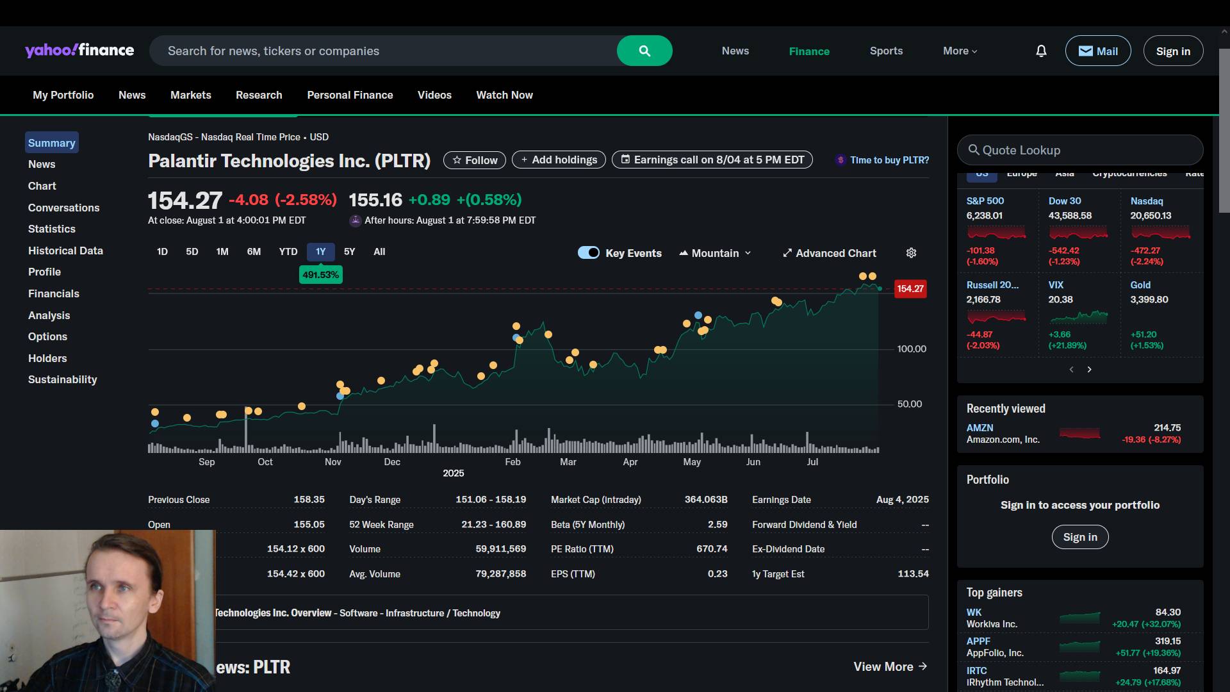Open the Advanced Chart view
The image size is (1230, 692).
[x=829, y=253]
